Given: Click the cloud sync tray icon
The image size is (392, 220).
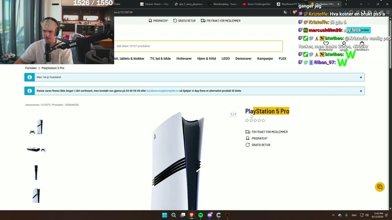Looking at the screenshot, I should point(340,215).
